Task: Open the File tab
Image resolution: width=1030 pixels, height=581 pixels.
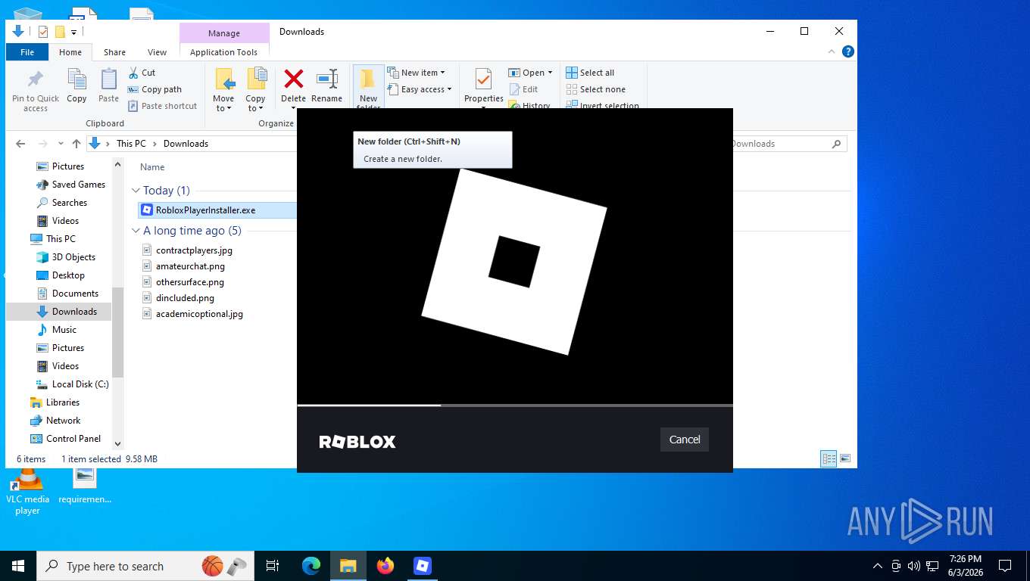Action: point(27,52)
